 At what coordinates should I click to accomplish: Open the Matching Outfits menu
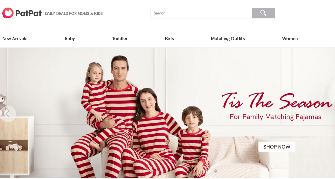(x=228, y=38)
